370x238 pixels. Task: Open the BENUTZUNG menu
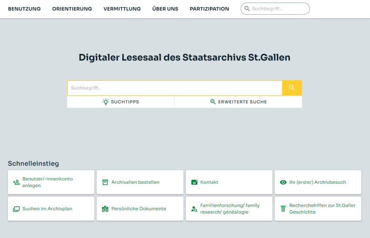pos(24,9)
